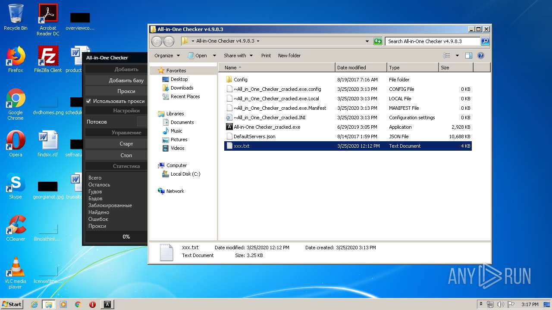Screen dimensions: 552x310
Task: Open address bar history dropdown
Action: [x=367, y=41]
